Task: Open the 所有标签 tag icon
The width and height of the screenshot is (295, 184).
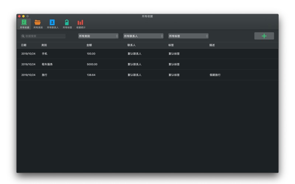Action: pyautogui.click(x=67, y=23)
